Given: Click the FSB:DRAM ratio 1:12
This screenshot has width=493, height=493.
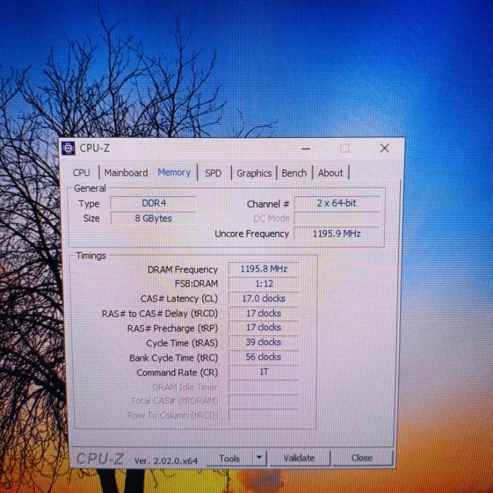Looking at the screenshot, I should click(x=264, y=283).
